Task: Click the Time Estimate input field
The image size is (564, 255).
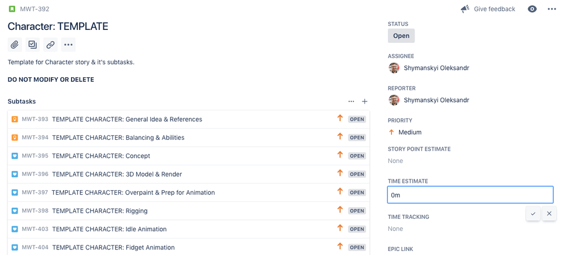Action: (470, 195)
